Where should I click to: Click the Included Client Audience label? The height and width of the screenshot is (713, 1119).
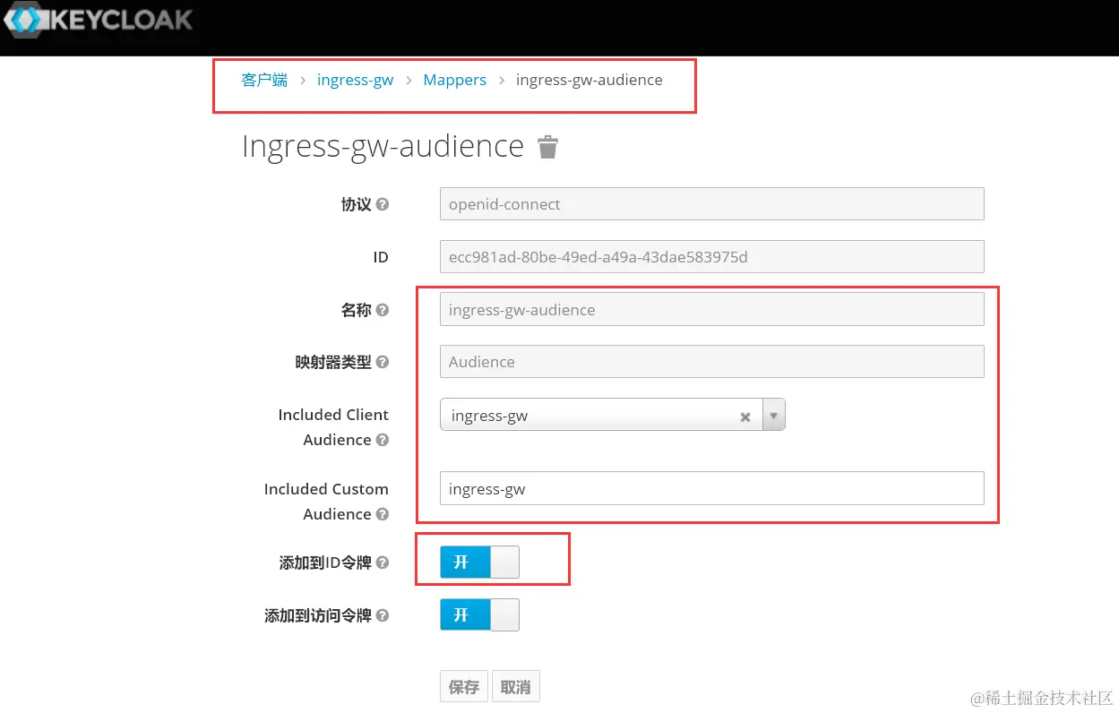click(333, 427)
